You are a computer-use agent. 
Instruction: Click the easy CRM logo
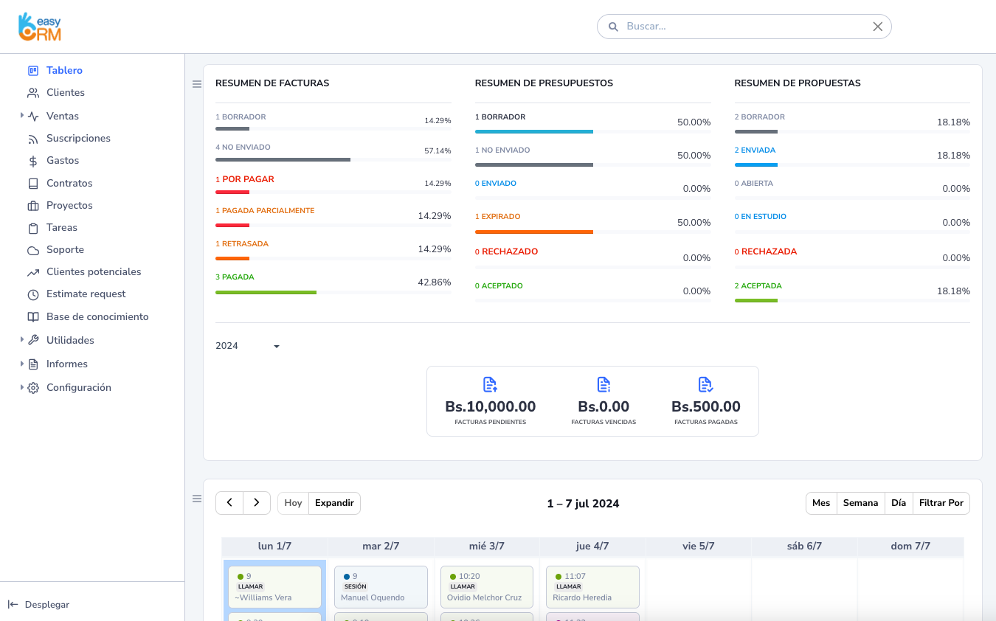tap(39, 27)
